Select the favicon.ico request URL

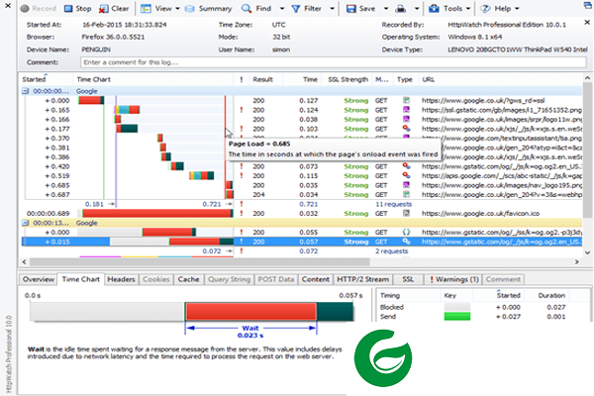[480, 214]
